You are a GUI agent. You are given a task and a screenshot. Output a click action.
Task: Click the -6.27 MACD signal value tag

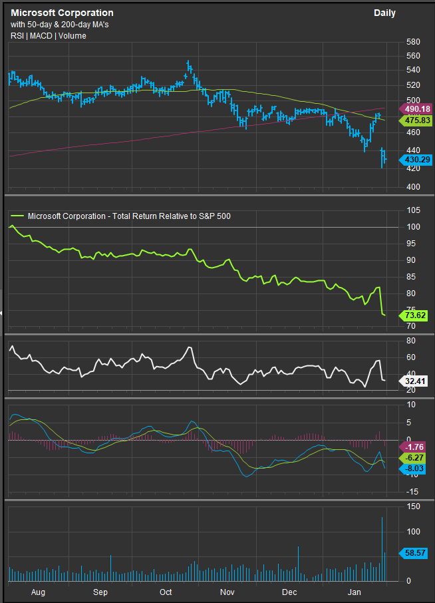pos(416,458)
